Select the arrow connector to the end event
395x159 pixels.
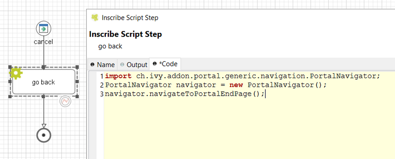(x=44, y=112)
